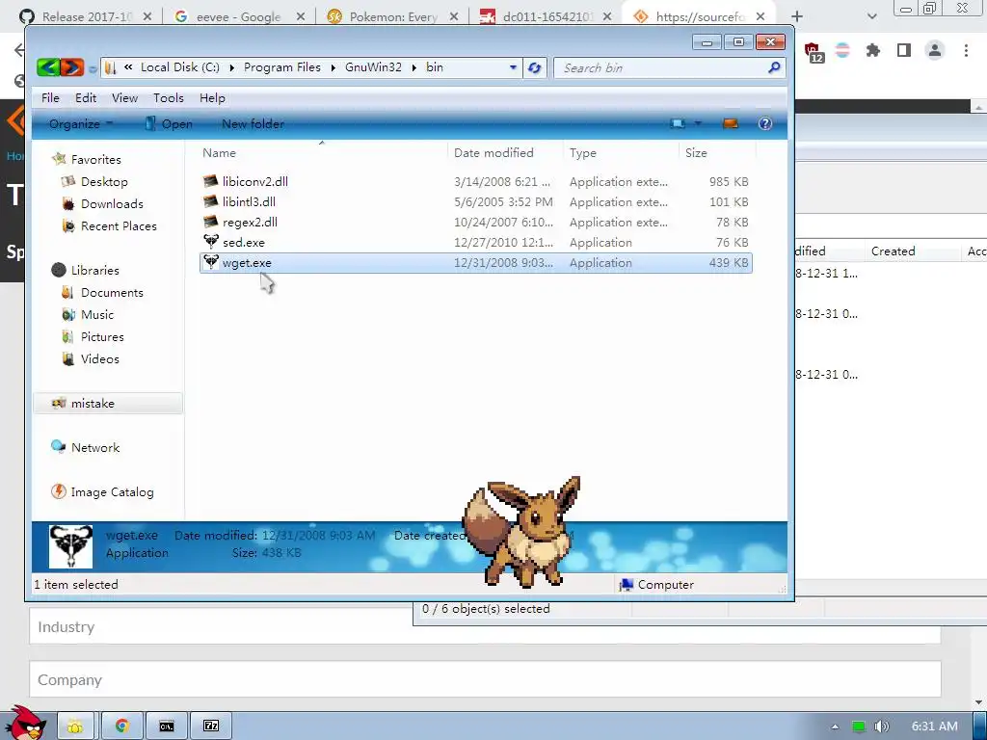This screenshot has height=740, width=987.
Task: Switch to the eevee - Google Chrome tab
Action: click(x=239, y=16)
